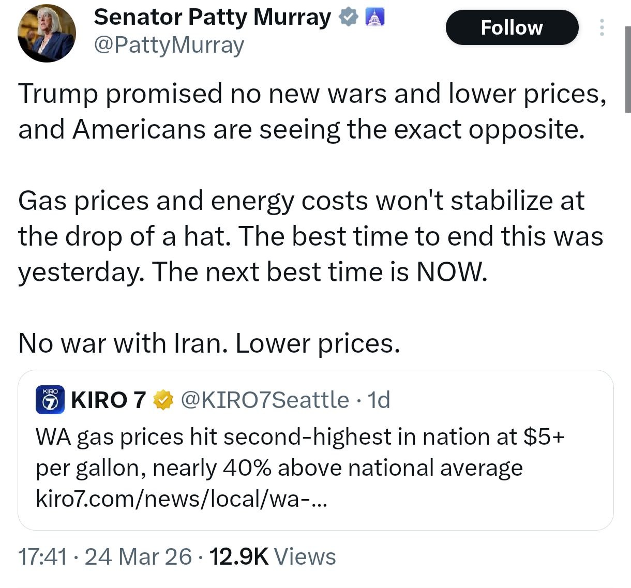This screenshot has width=631, height=588.
Task: Open Senator Patty Murray's profile avatar
Action: (x=47, y=34)
